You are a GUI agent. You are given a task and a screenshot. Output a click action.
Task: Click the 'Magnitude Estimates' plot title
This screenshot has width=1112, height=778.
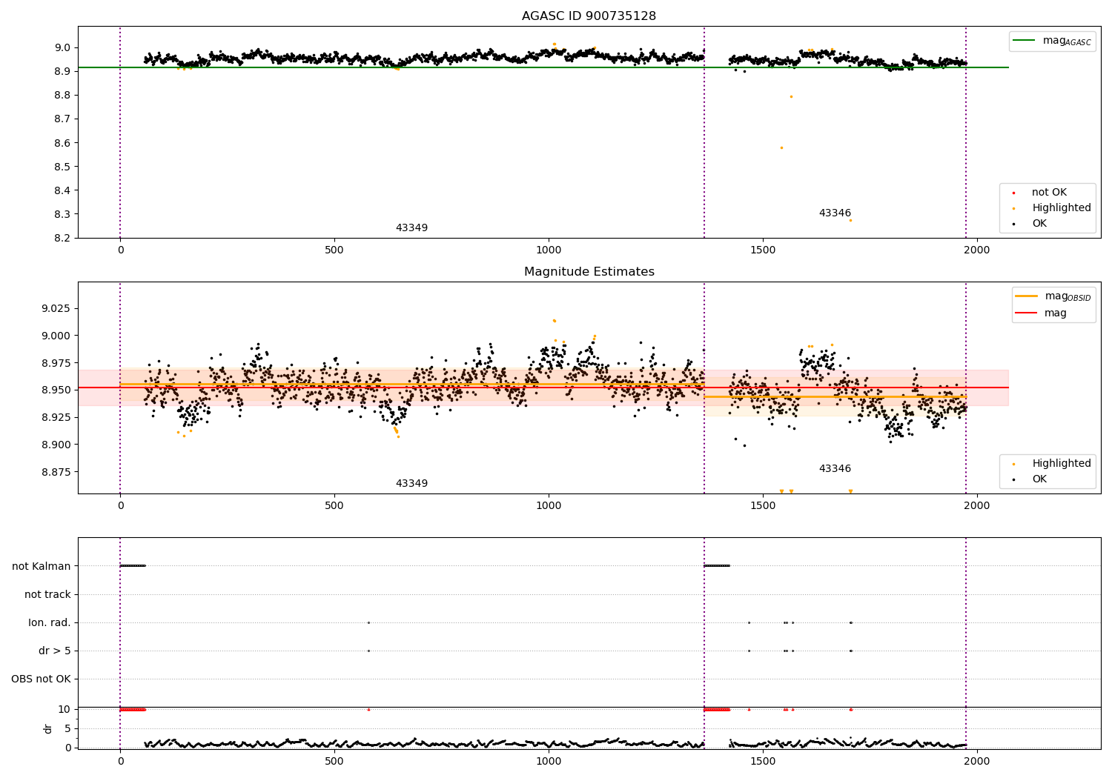(589, 272)
